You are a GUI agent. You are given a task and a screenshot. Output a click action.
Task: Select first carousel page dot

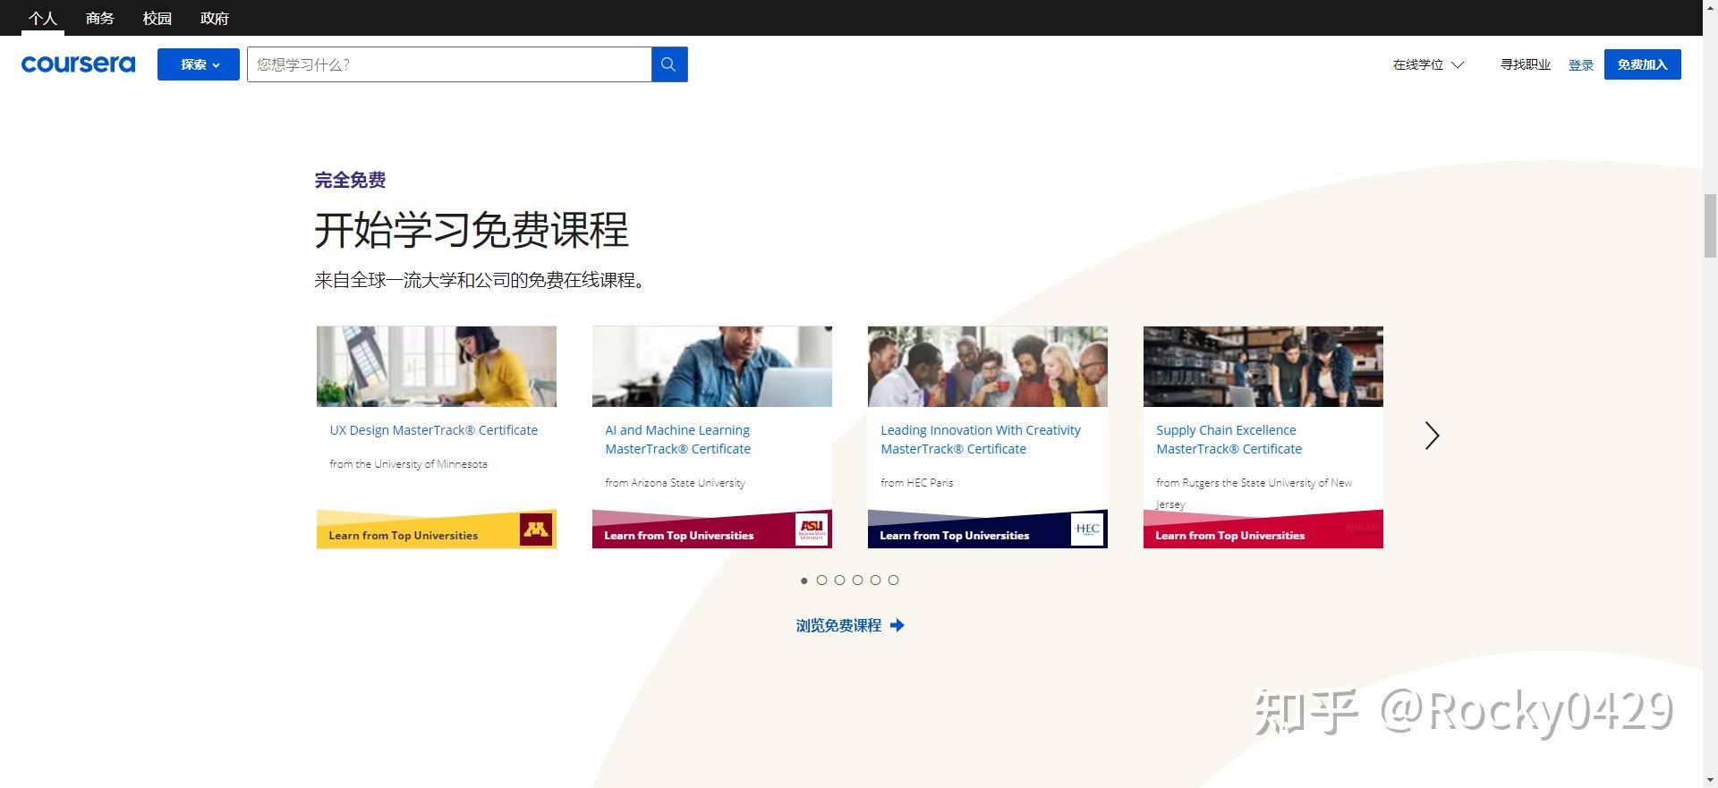click(804, 580)
